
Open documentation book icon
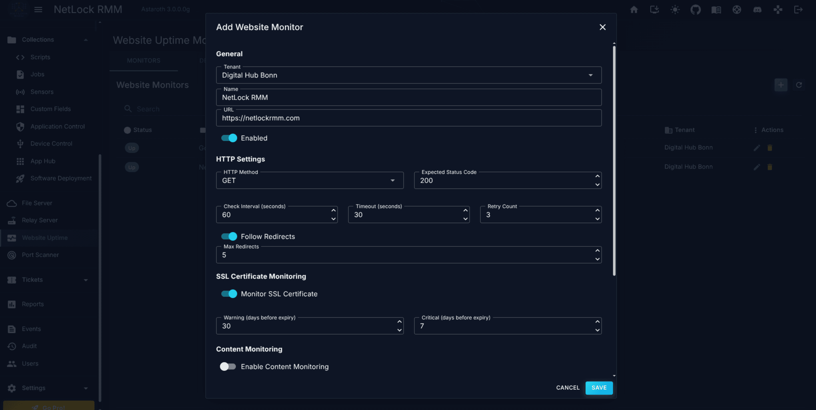(716, 9)
